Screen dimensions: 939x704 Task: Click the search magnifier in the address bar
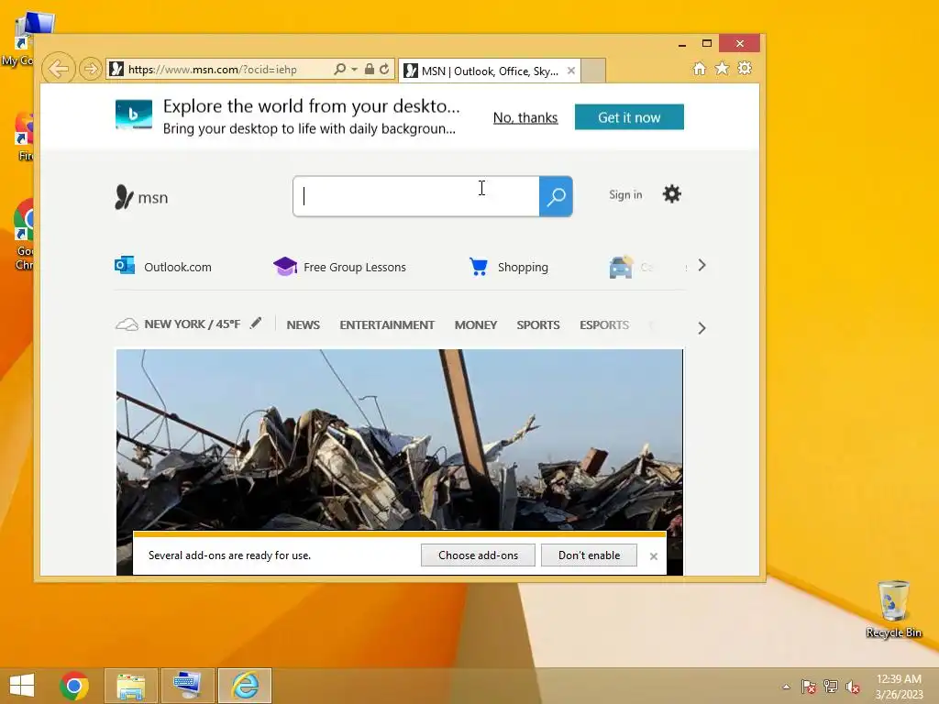click(339, 70)
